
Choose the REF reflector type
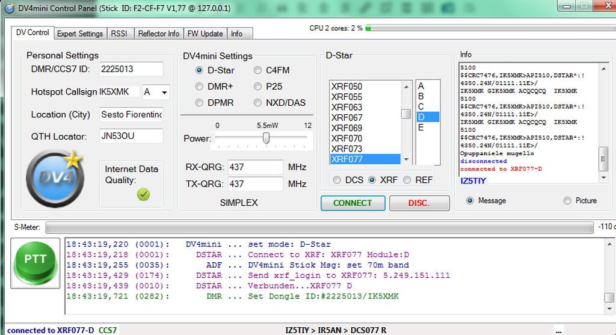(407, 180)
